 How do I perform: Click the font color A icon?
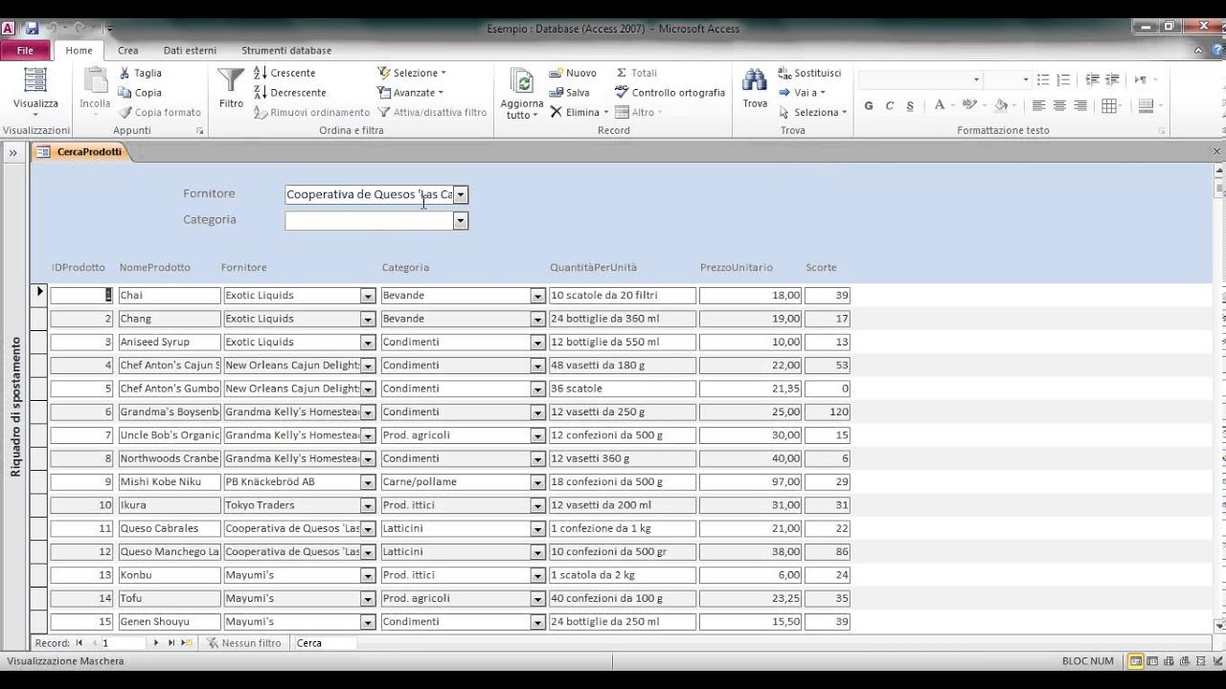(x=939, y=105)
